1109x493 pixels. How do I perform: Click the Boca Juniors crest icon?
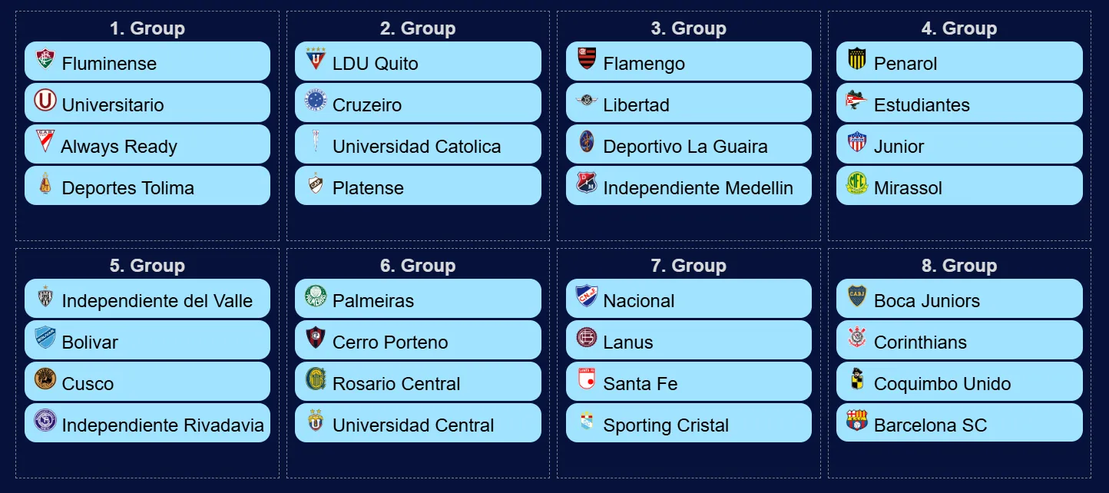coord(857,296)
